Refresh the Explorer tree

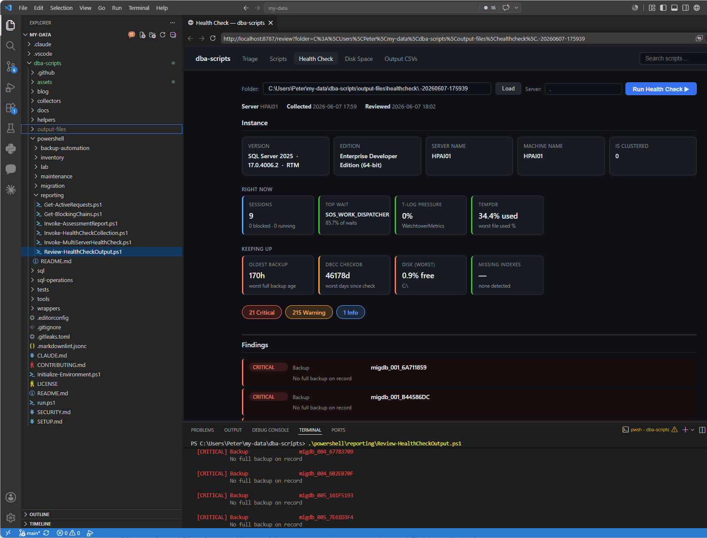(163, 35)
